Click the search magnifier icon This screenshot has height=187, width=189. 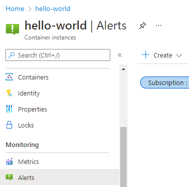tap(11, 55)
